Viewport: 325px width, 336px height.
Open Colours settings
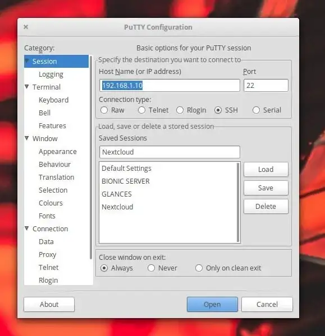pyautogui.click(x=51, y=203)
